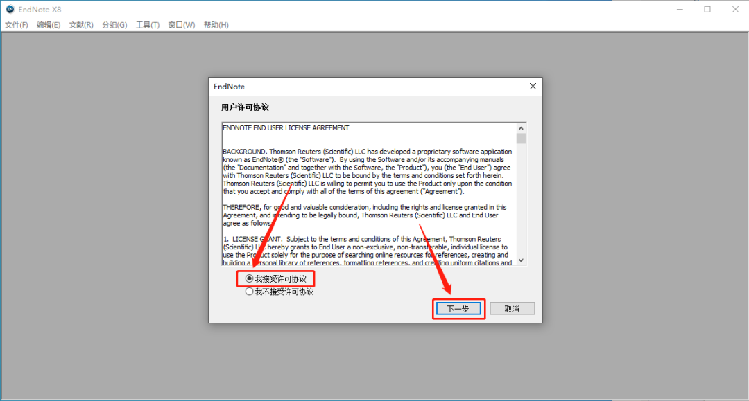Click the 用户许可协议 dialog heading
This screenshot has height=401, width=749.
click(245, 107)
